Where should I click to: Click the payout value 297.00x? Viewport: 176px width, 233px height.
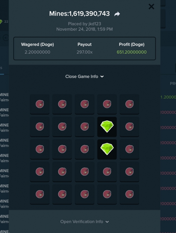coord(84,52)
